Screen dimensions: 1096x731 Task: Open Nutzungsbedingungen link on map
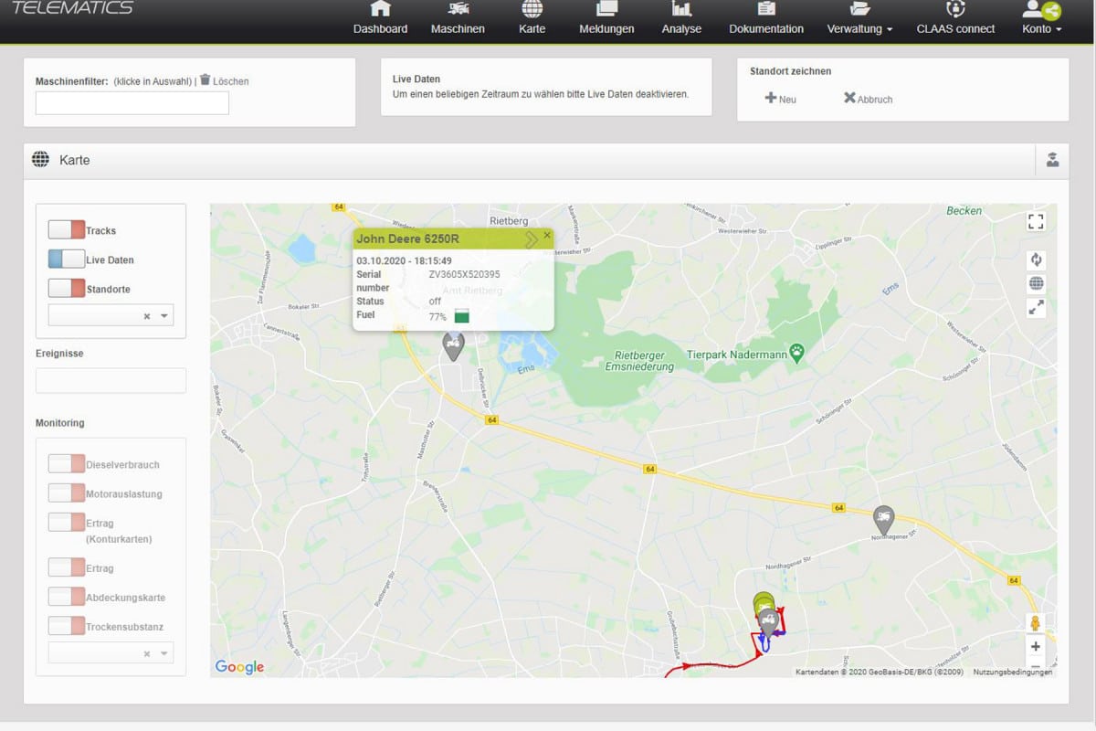1013,672
